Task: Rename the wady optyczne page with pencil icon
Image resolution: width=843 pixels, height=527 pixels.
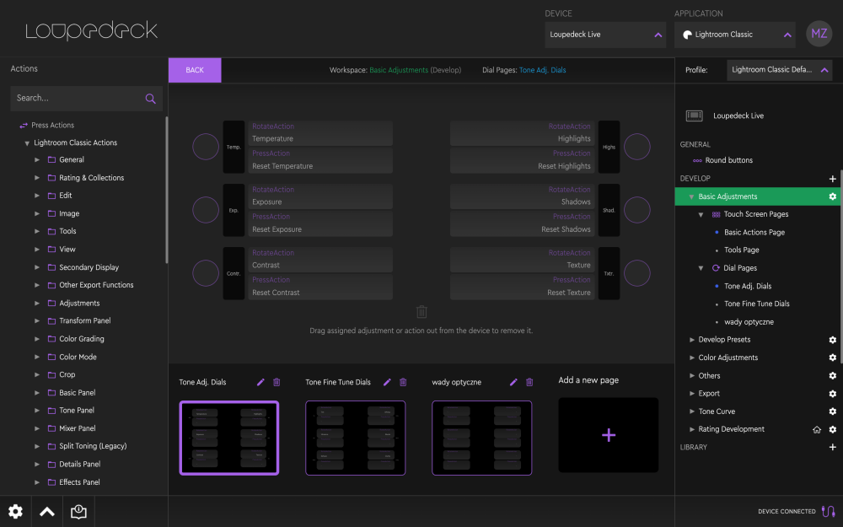Action: (513, 382)
